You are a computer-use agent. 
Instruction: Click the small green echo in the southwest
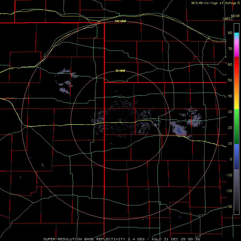click(43, 165)
